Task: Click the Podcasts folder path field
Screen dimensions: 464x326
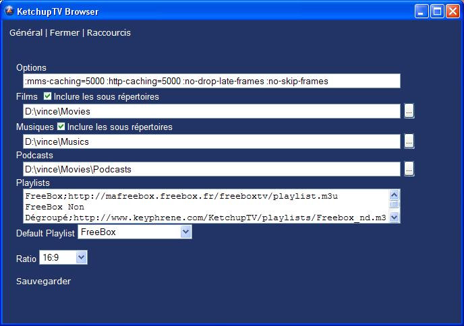Action: (212, 169)
